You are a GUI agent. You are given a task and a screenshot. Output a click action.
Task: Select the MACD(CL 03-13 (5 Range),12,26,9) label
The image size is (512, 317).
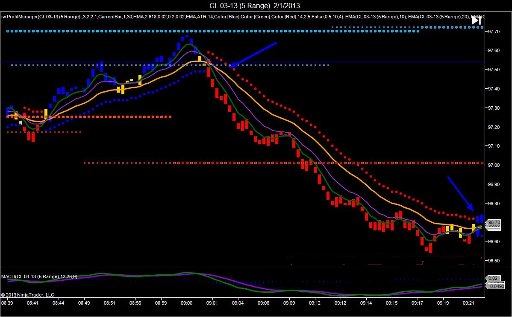click(39, 276)
